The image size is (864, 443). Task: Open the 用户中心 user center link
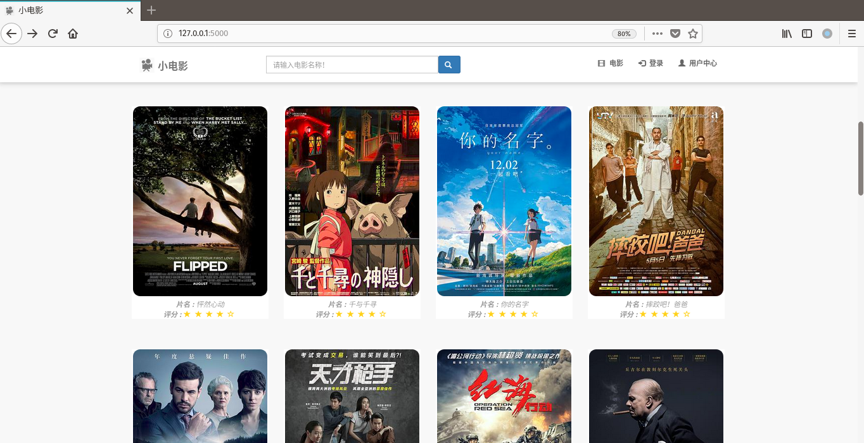click(697, 63)
